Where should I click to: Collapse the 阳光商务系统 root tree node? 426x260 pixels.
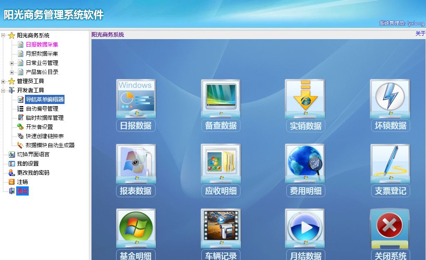click(3, 35)
